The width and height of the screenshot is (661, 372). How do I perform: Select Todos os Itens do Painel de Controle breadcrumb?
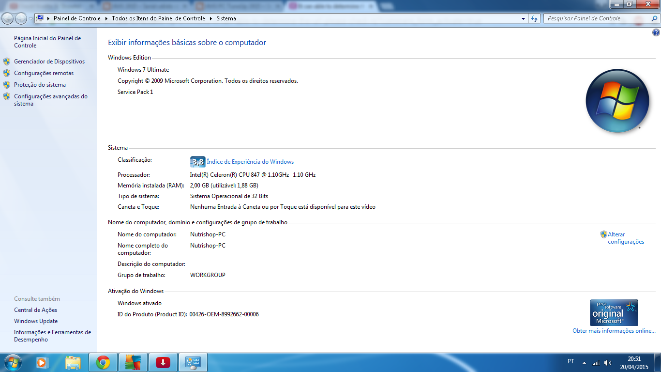click(158, 18)
